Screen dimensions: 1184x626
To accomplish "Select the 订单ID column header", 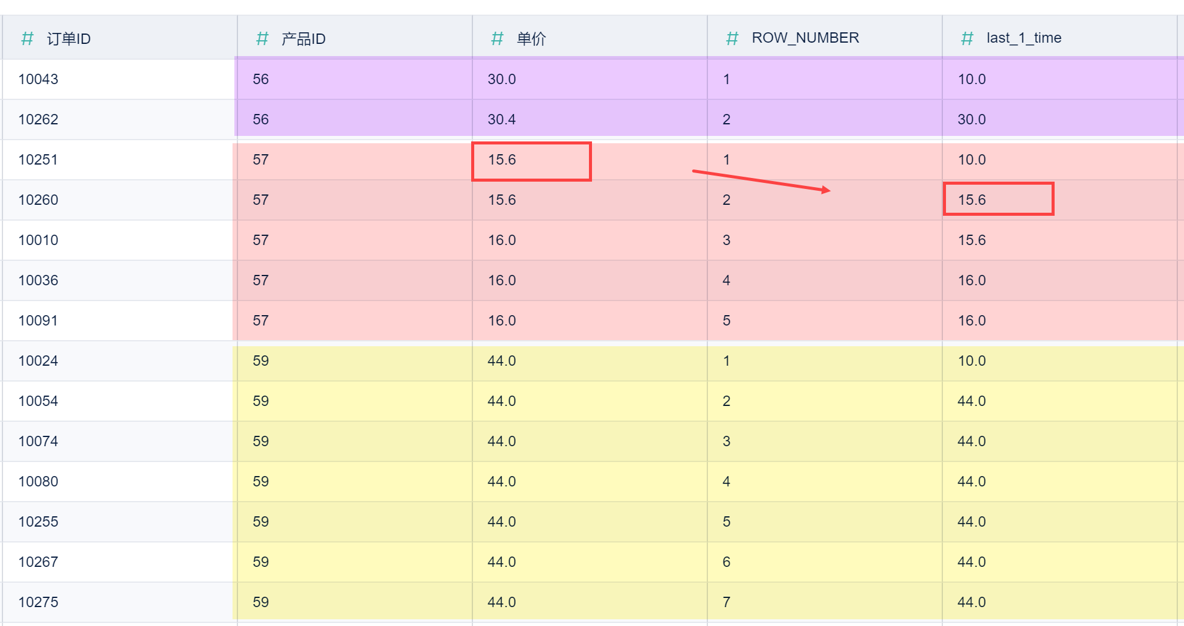I will tap(68, 39).
